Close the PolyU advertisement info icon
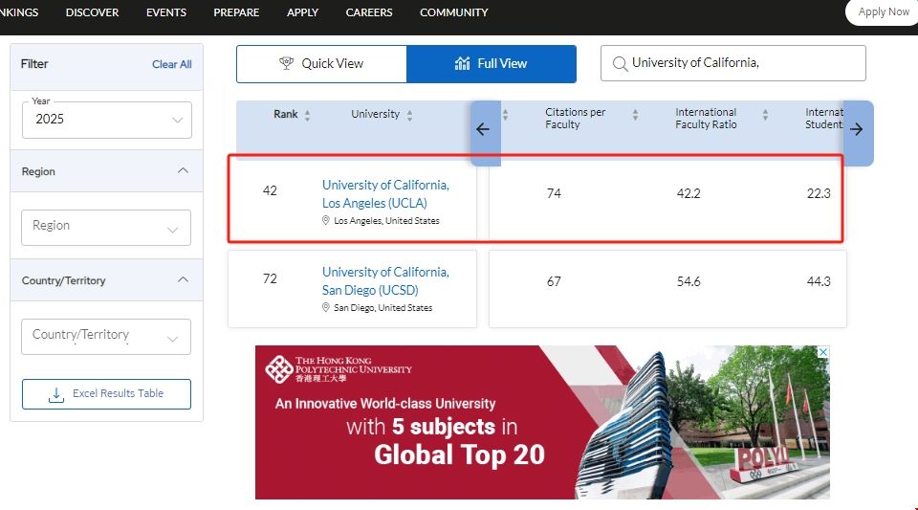 click(822, 353)
